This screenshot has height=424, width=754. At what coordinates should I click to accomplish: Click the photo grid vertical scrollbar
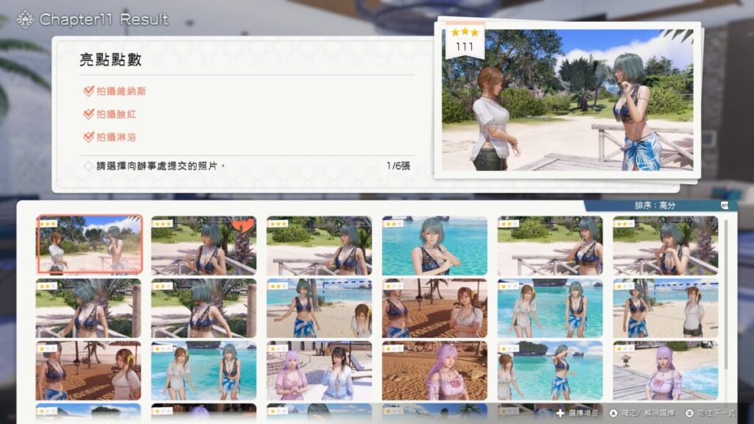(x=725, y=293)
